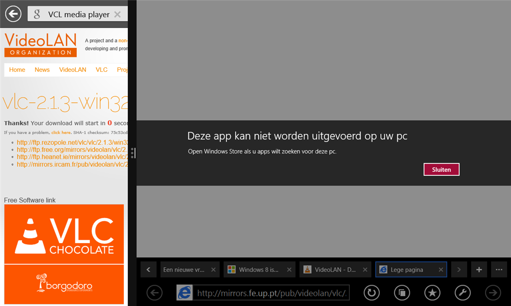The width and height of the screenshot is (511, 306).
Task: Open the tab tools ellipsis menu
Action: click(x=499, y=270)
